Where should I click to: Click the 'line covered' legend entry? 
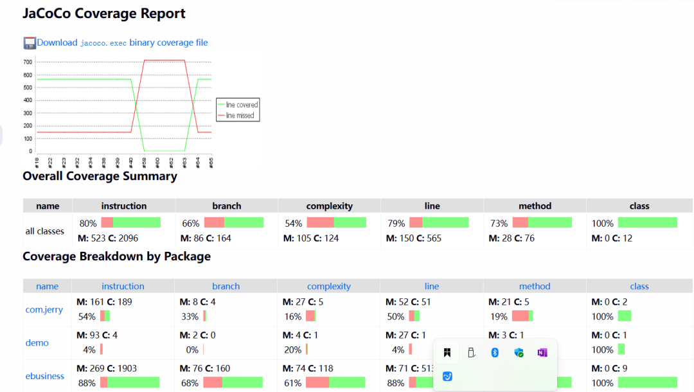click(238, 105)
